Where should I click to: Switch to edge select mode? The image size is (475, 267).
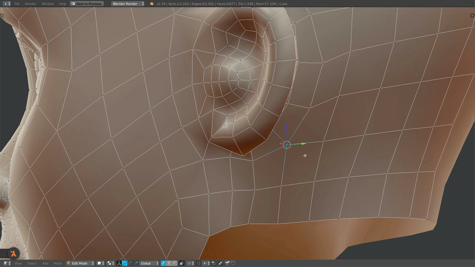169,263
